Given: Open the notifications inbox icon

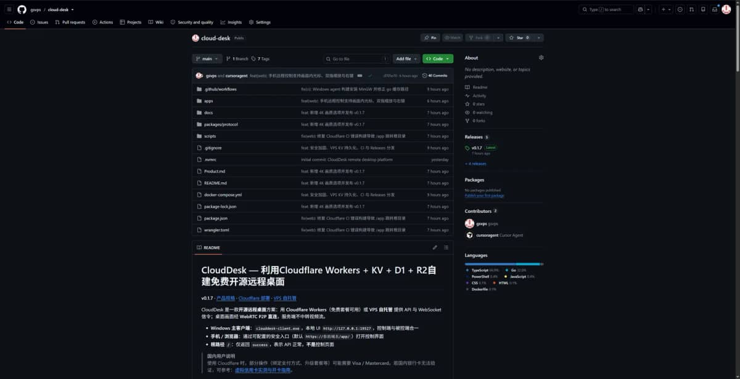Looking at the screenshot, I should (715, 10).
